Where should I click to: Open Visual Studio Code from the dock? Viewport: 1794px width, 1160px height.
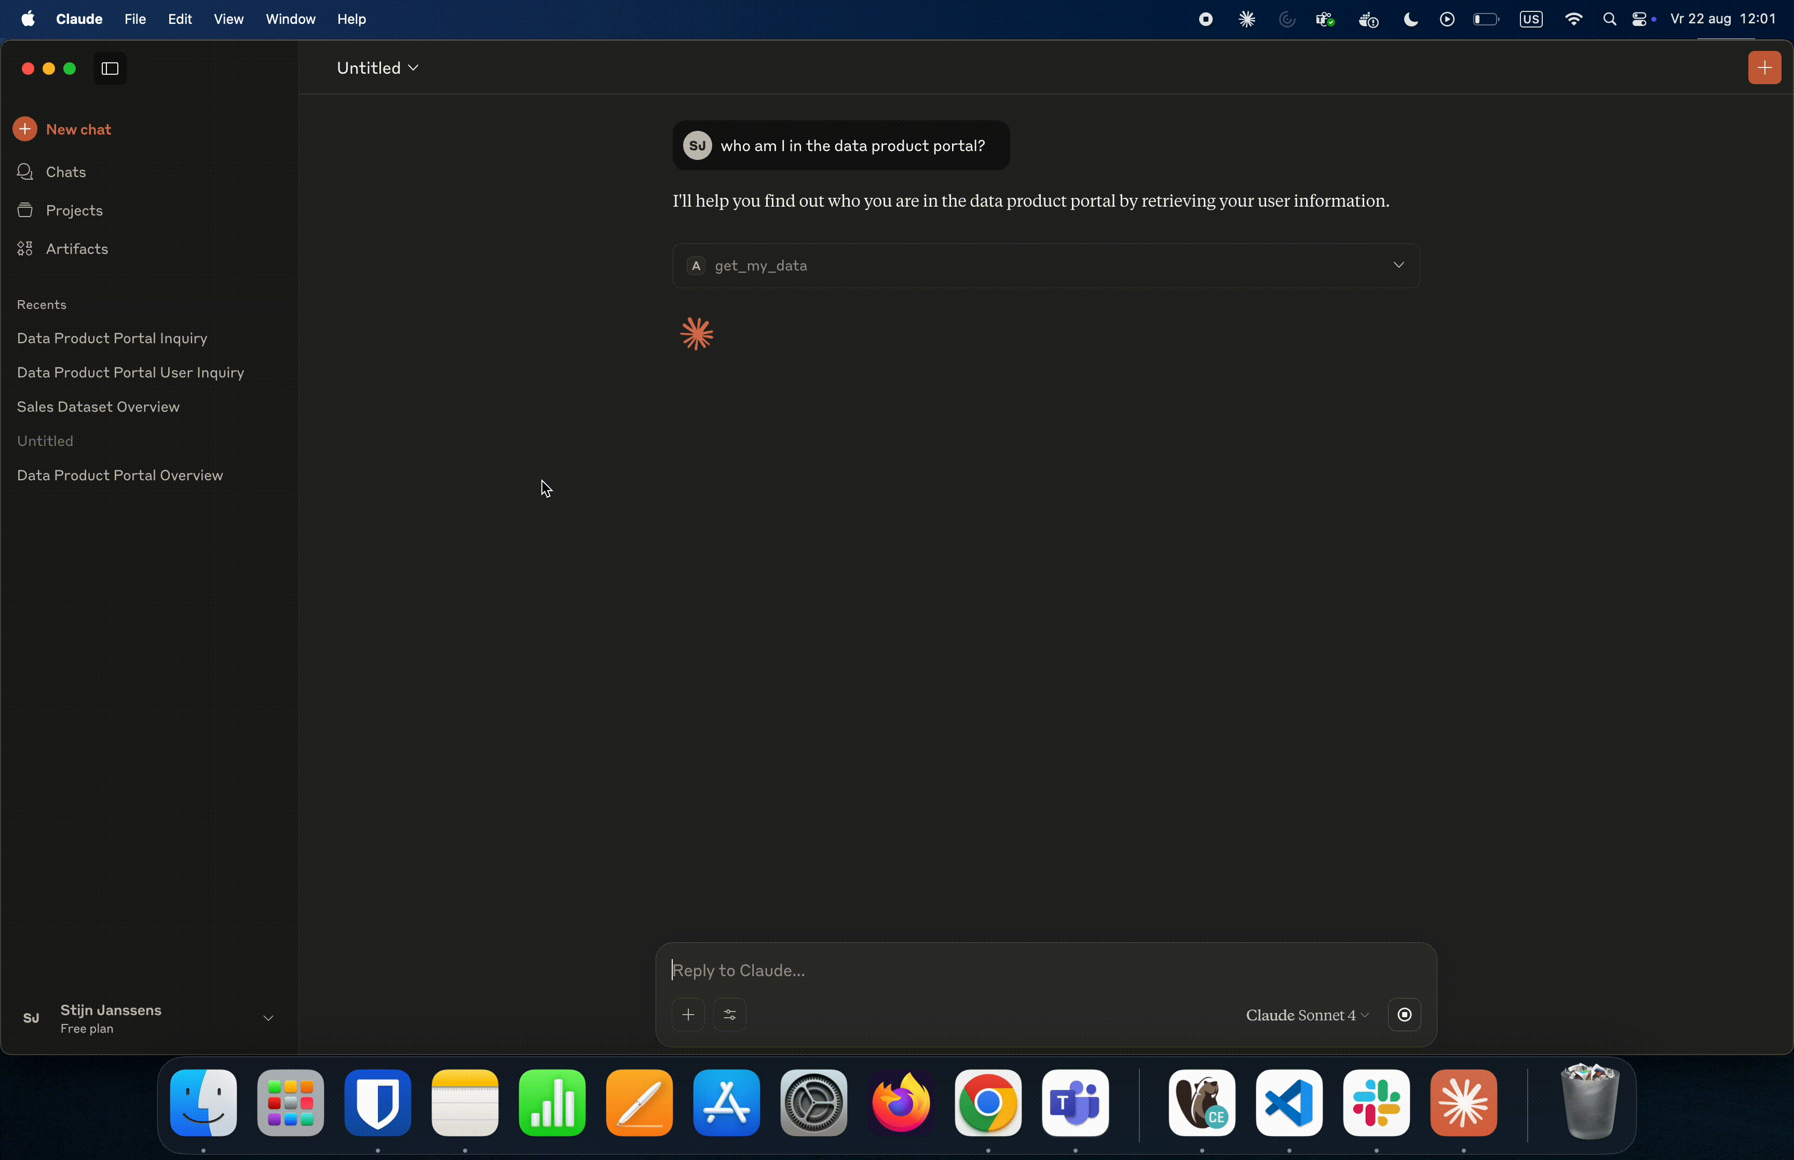1289,1103
